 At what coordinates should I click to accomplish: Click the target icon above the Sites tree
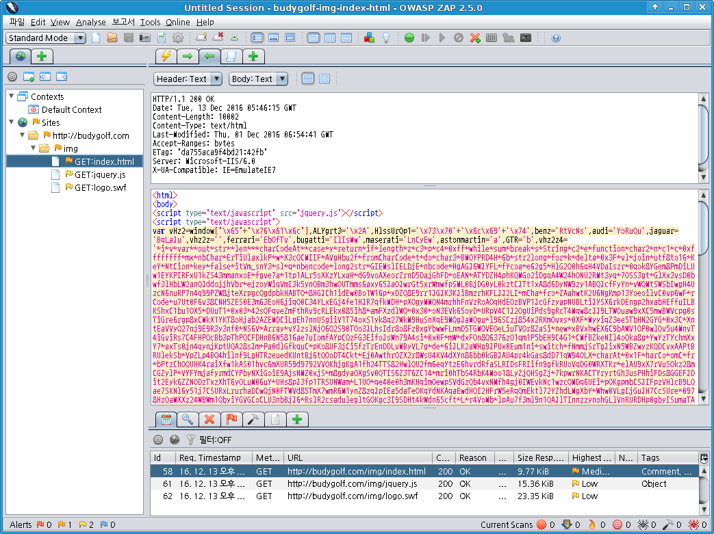tap(12, 77)
